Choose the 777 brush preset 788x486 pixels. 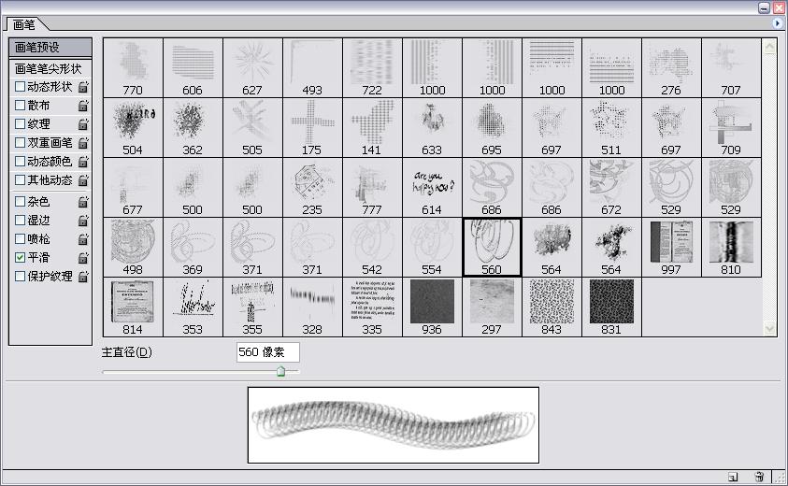coord(372,188)
